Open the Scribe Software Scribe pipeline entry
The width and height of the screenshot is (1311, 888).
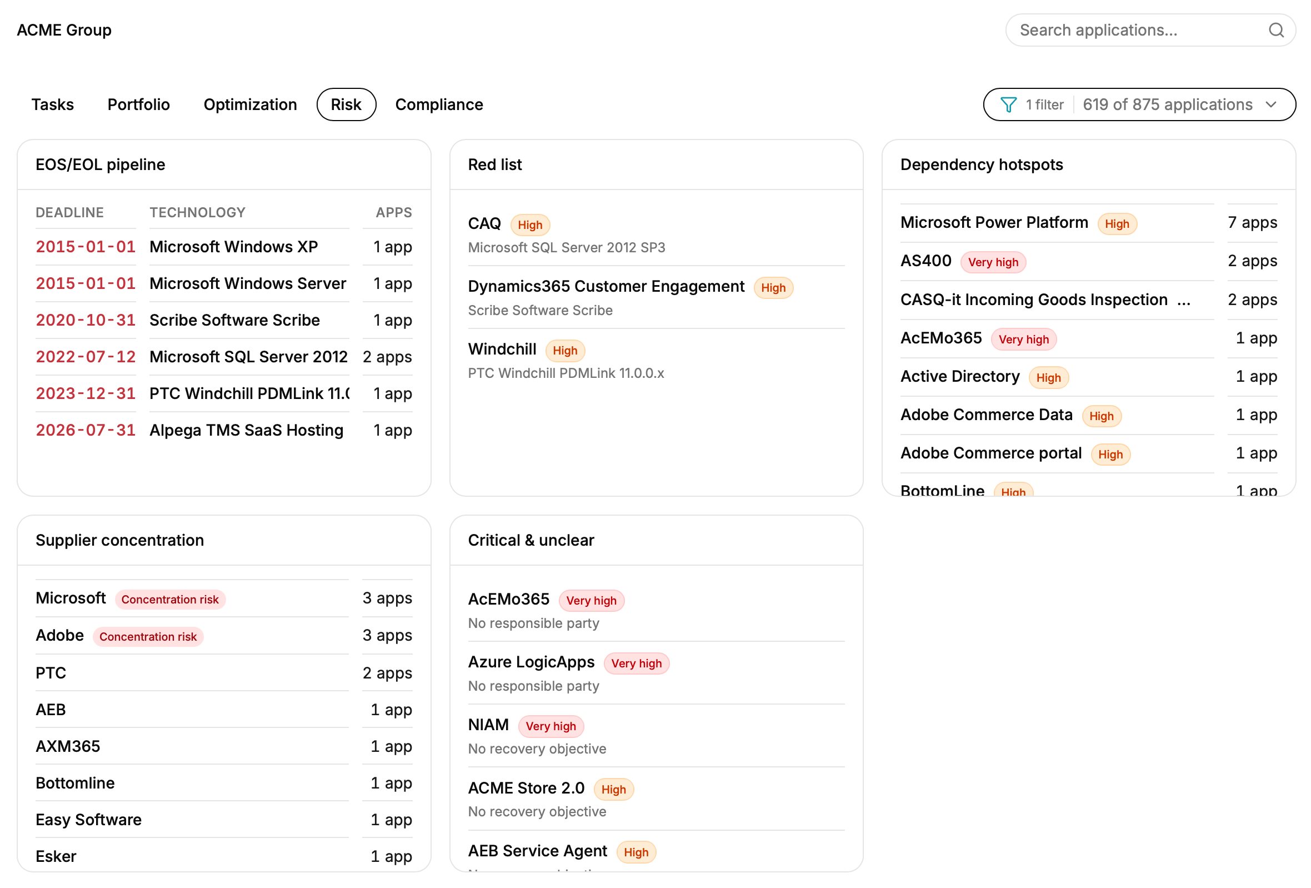click(224, 320)
